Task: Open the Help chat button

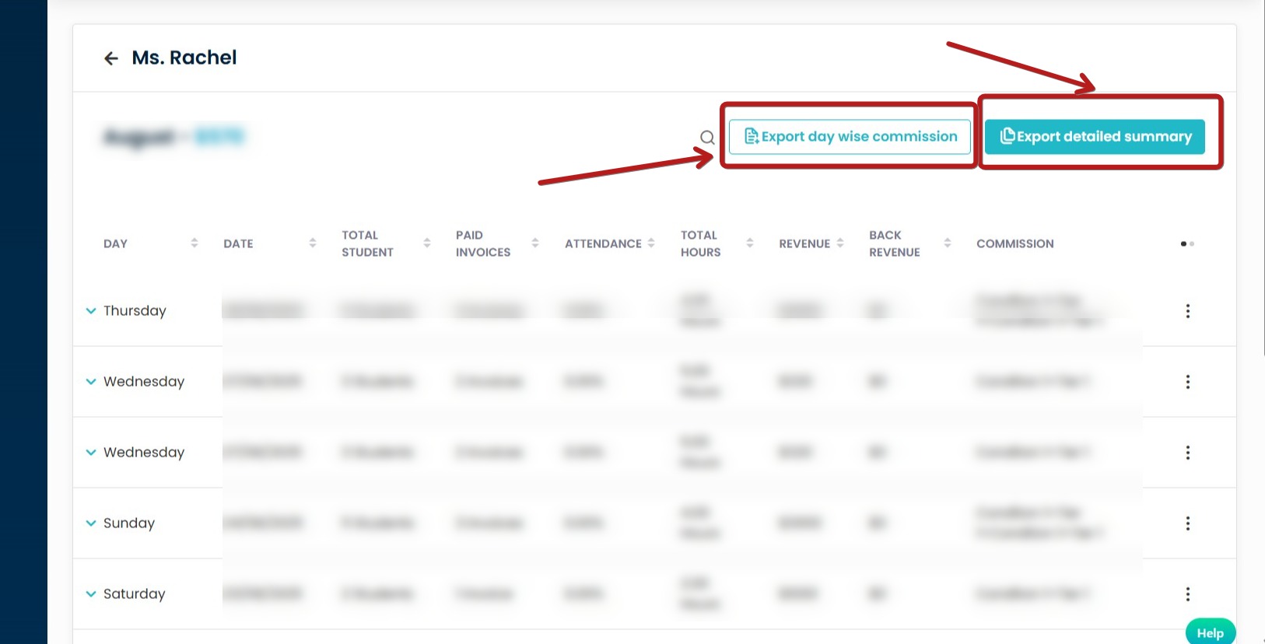Action: 1210,632
